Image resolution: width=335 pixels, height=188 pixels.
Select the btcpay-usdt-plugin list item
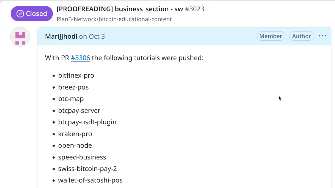click(87, 122)
